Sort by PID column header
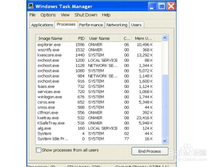 (78, 38)
